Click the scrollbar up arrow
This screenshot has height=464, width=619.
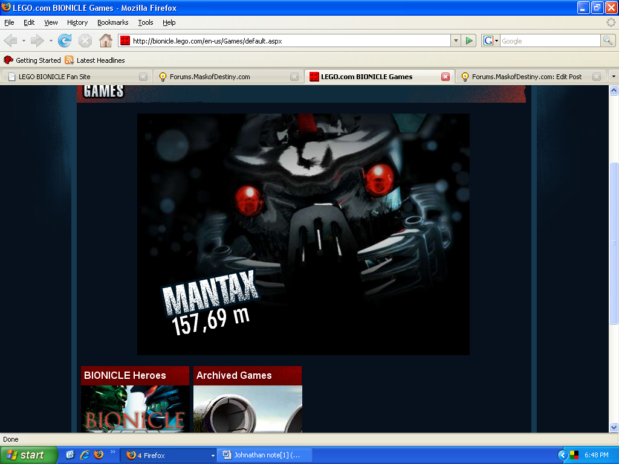(x=614, y=91)
